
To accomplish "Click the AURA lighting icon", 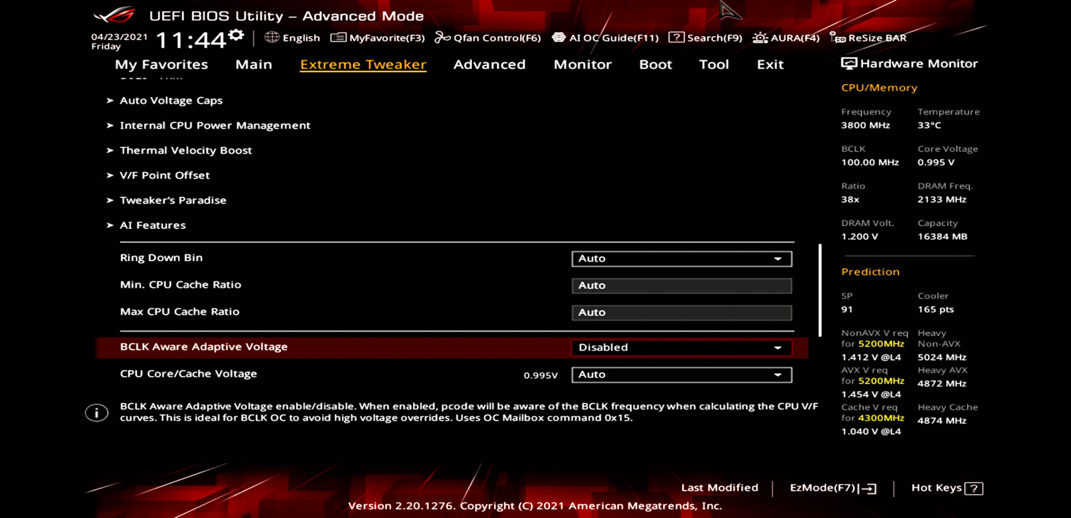I will pyautogui.click(x=760, y=37).
